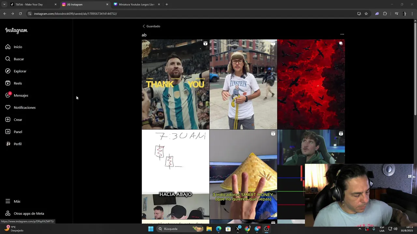Click the Crear plus icon
417x234 pixels.
[8, 120]
